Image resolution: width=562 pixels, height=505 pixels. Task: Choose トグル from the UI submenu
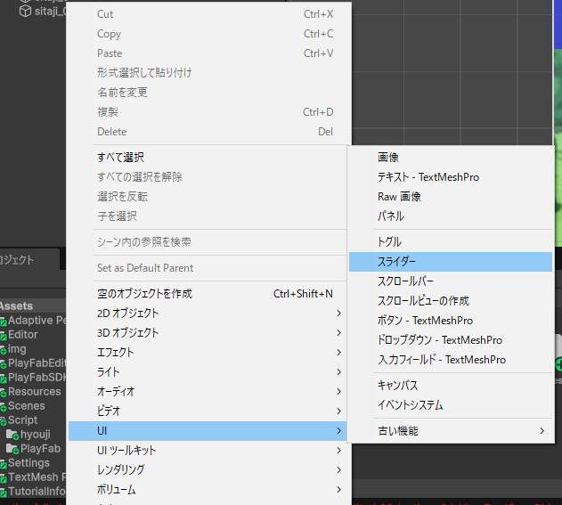click(x=450, y=242)
